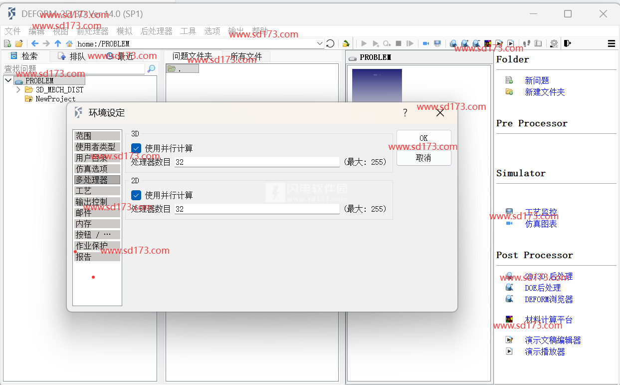Click the 3D 处理器数目 input field
Viewport: 620px width, 385px height.
256,162
